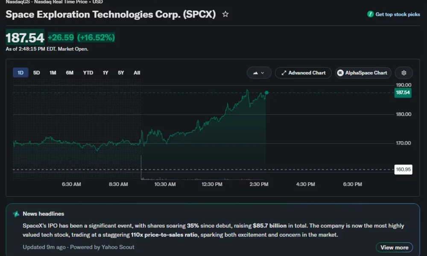Viewport: 427px width, 256px height.
Task: Click the green 187.54 axis price label
Action: 403,93
